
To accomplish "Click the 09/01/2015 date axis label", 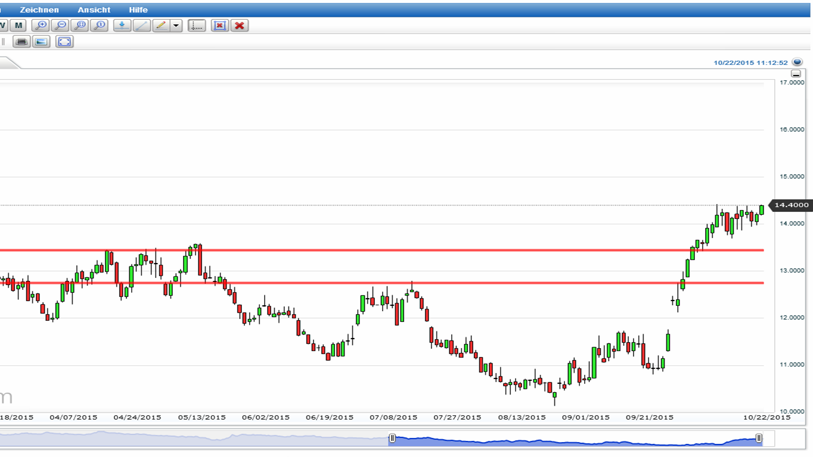I will pyautogui.click(x=586, y=418).
